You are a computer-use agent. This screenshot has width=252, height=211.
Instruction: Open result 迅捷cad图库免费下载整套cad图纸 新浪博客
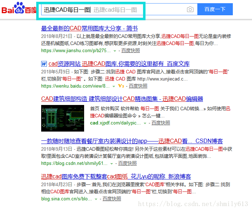click(x=116, y=177)
